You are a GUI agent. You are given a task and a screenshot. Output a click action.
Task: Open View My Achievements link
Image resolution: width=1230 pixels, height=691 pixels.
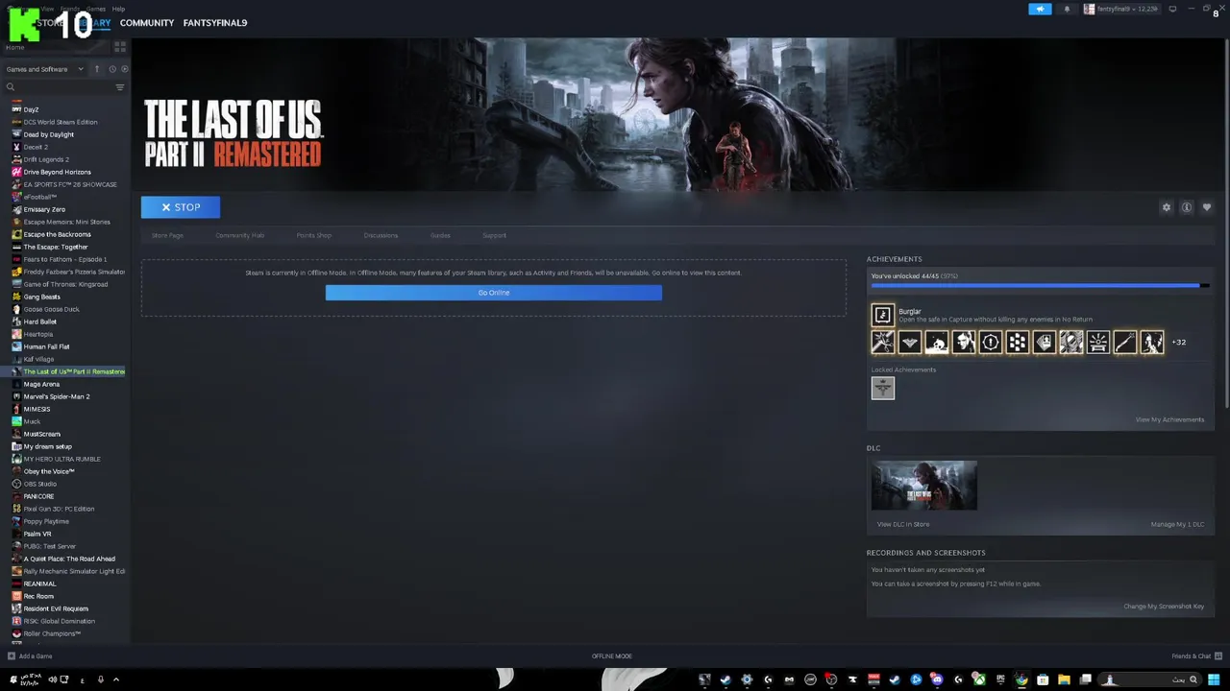pos(1169,419)
